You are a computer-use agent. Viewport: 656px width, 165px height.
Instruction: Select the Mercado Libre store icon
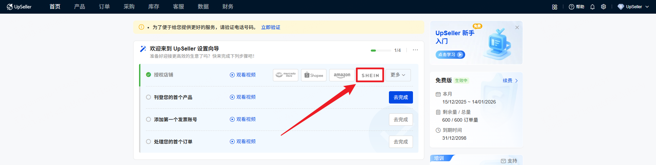coord(285,75)
